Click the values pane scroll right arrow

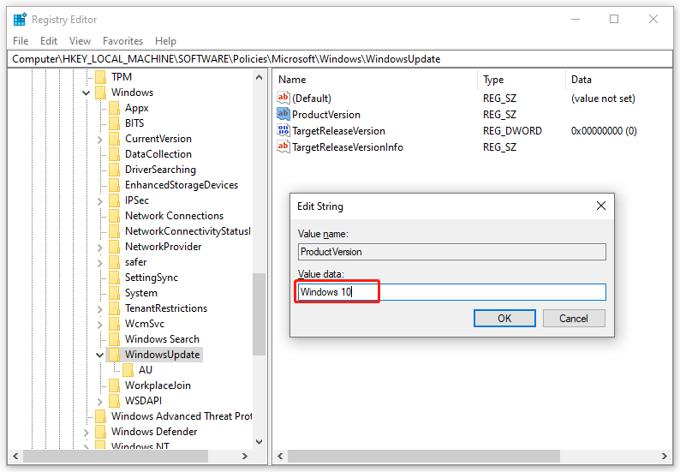click(x=664, y=456)
